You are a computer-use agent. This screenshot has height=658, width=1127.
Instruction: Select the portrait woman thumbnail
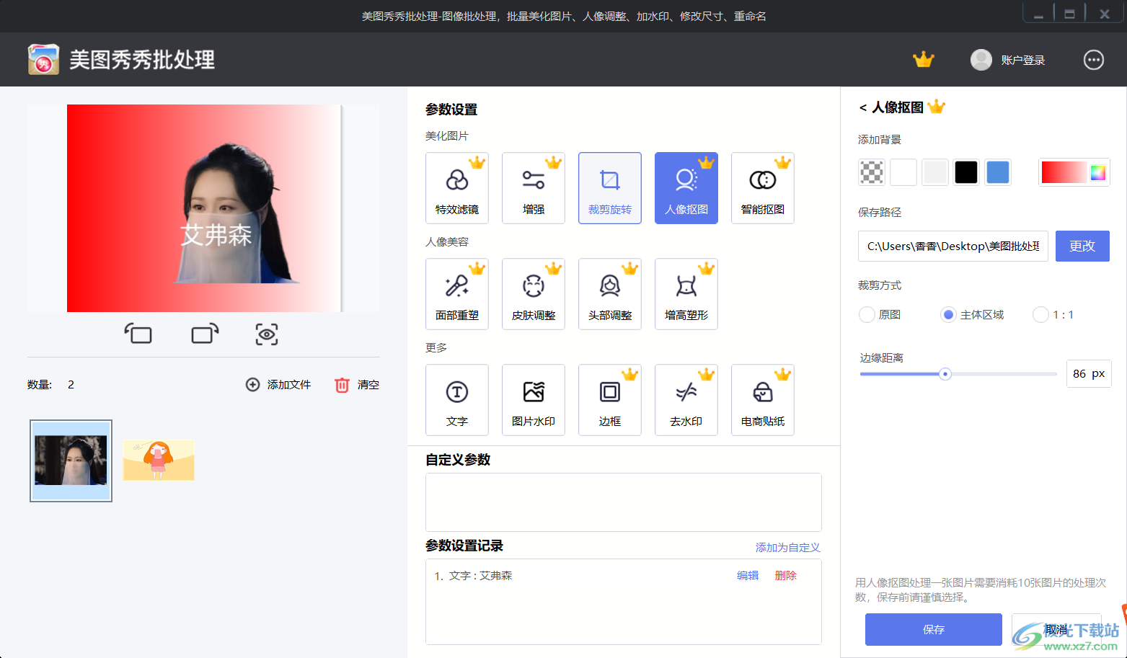[x=71, y=461]
